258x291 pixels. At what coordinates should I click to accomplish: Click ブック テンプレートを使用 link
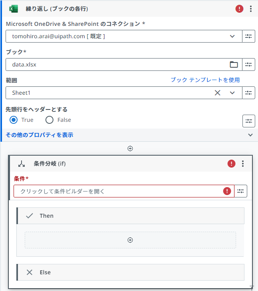pos(205,80)
